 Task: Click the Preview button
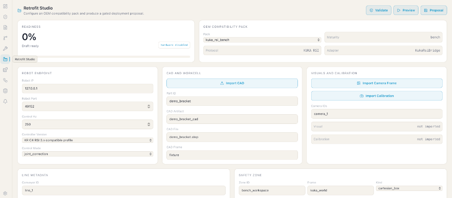[406, 10]
